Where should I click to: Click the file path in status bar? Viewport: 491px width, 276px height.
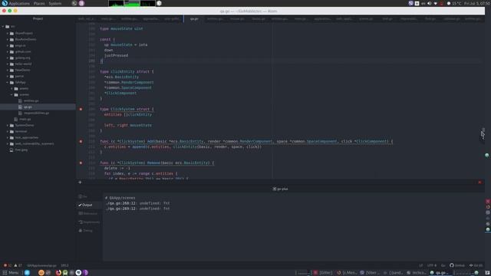click(41, 265)
